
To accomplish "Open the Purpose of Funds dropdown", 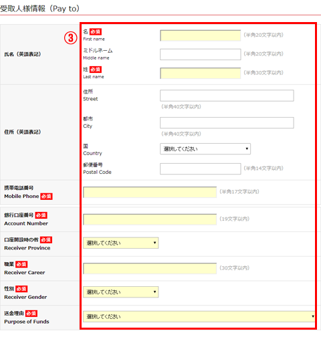I will [x=199, y=316].
